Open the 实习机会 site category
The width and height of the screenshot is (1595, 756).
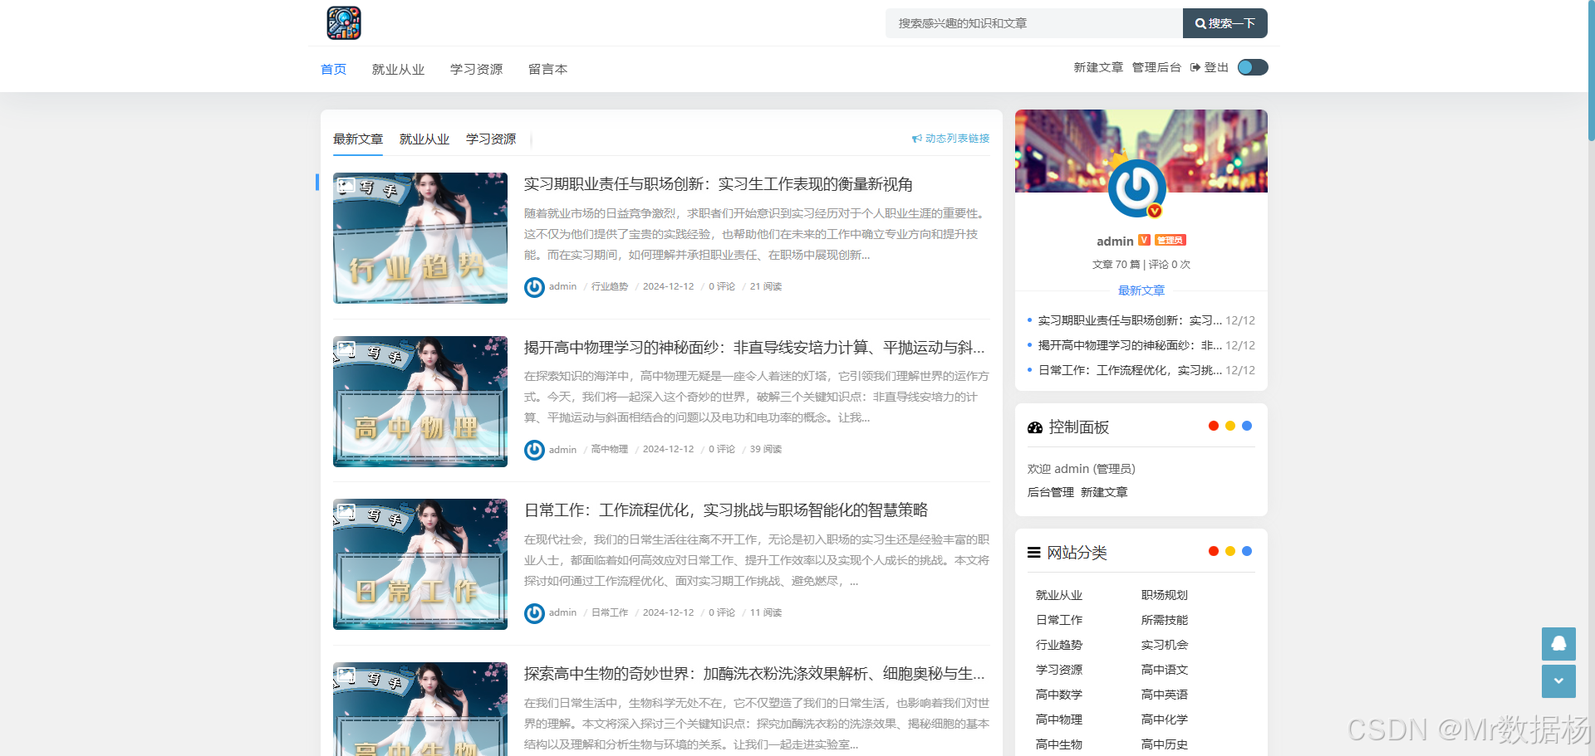pos(1165,645)
